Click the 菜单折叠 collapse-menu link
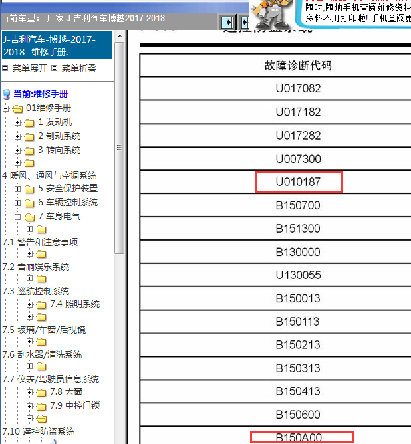 pyautogui.click(x=79, y=68)
